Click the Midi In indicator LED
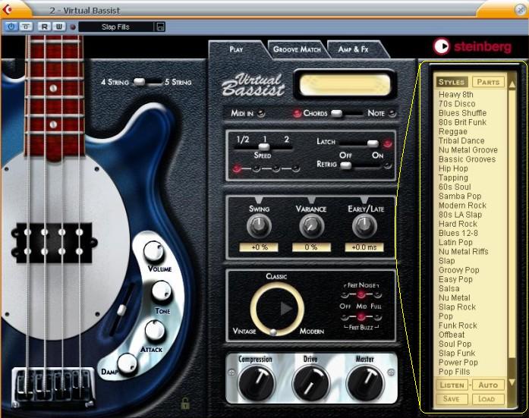Screen dimensions: 529x418 pyautogui.click(x=261, y=114)
